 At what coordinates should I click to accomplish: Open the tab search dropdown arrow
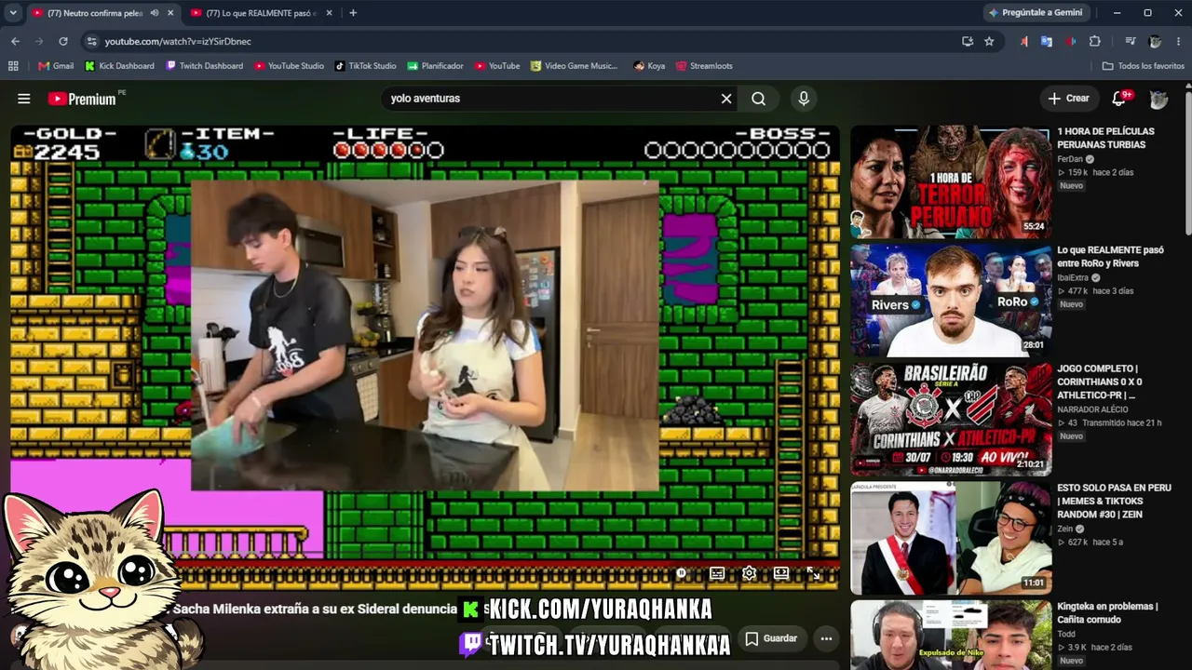click(x=13, y=13)
